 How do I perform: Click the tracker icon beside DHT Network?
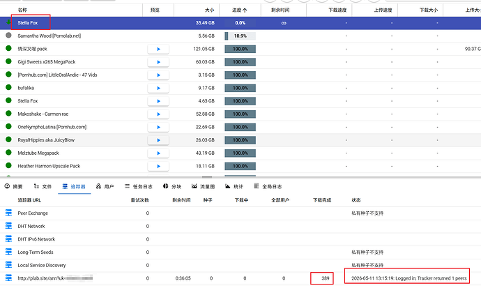tap(8, 226)
